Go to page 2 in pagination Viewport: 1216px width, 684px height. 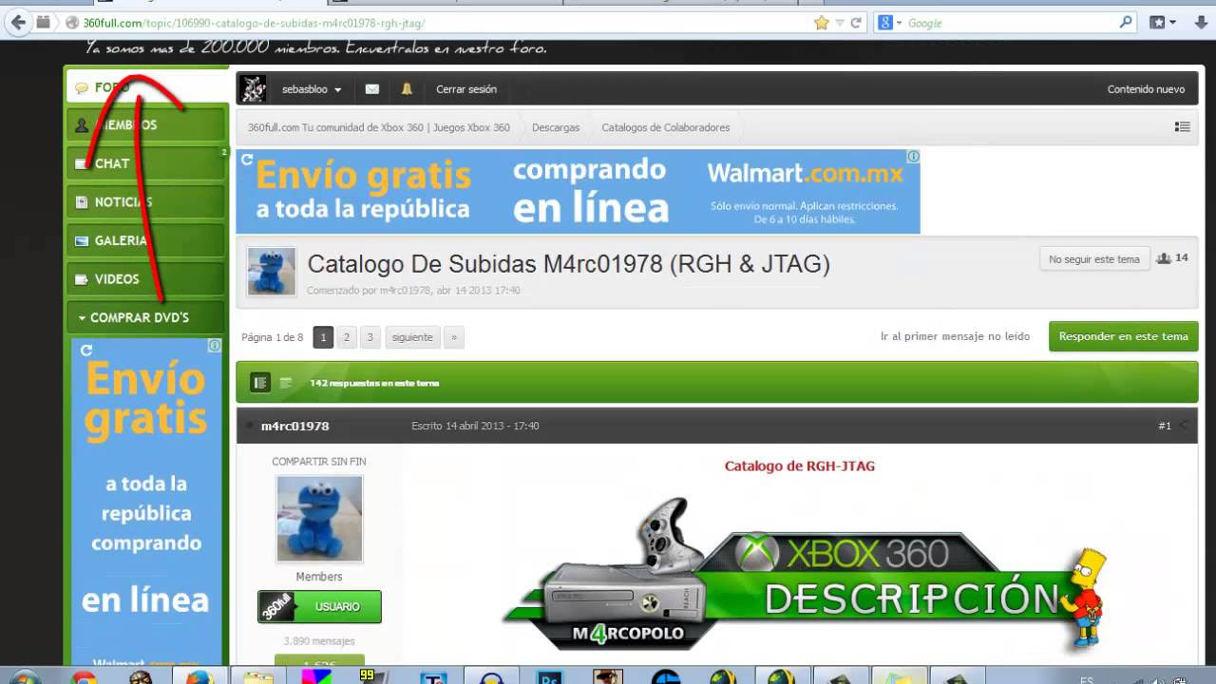[347, 337]
